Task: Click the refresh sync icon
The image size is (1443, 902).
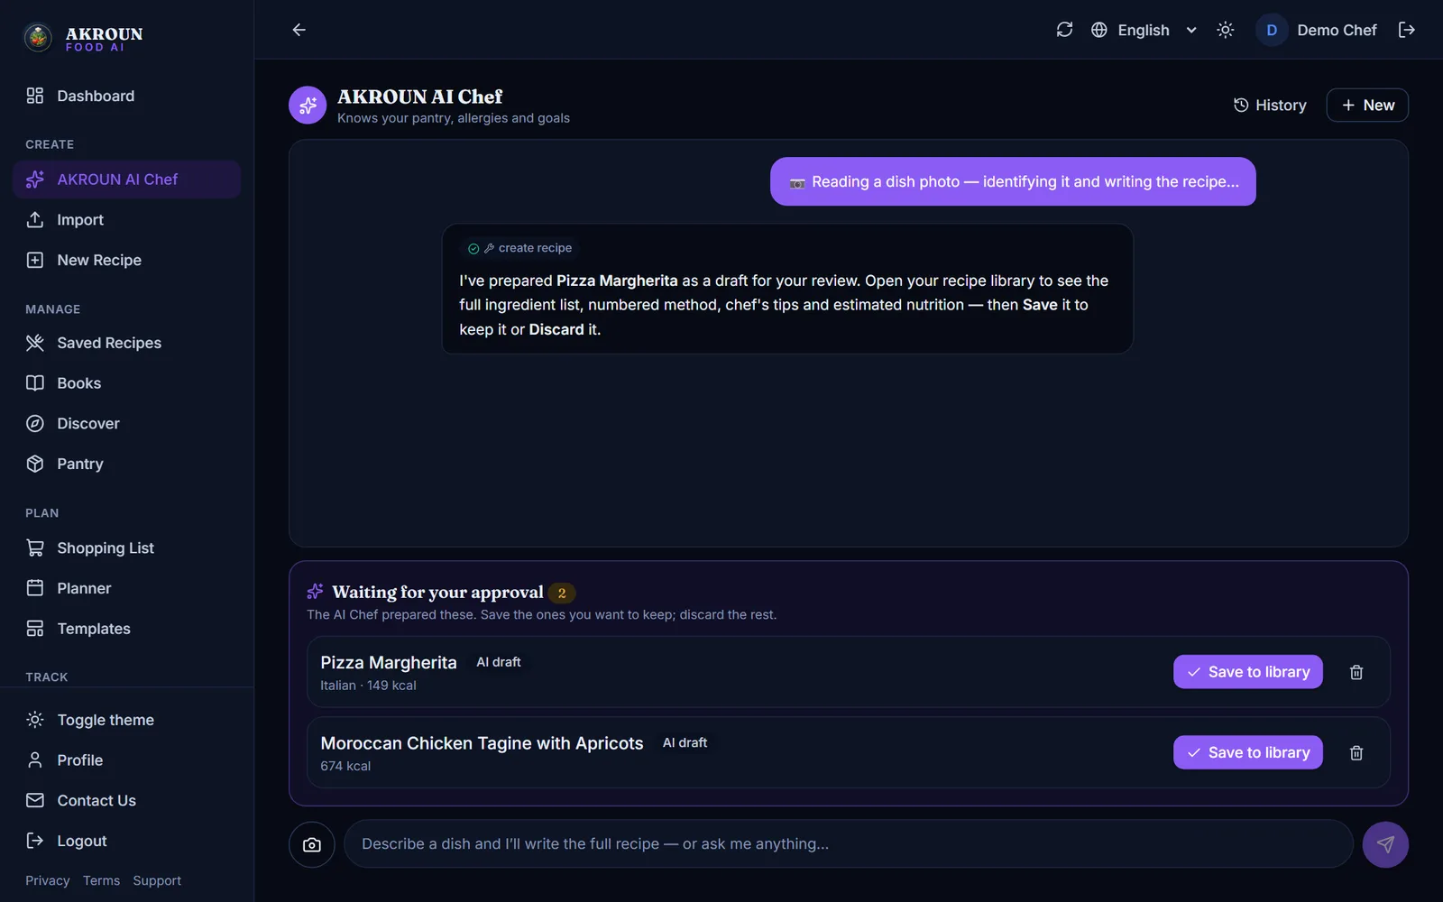Action: pyautogui.click(x=1064, y=30)
